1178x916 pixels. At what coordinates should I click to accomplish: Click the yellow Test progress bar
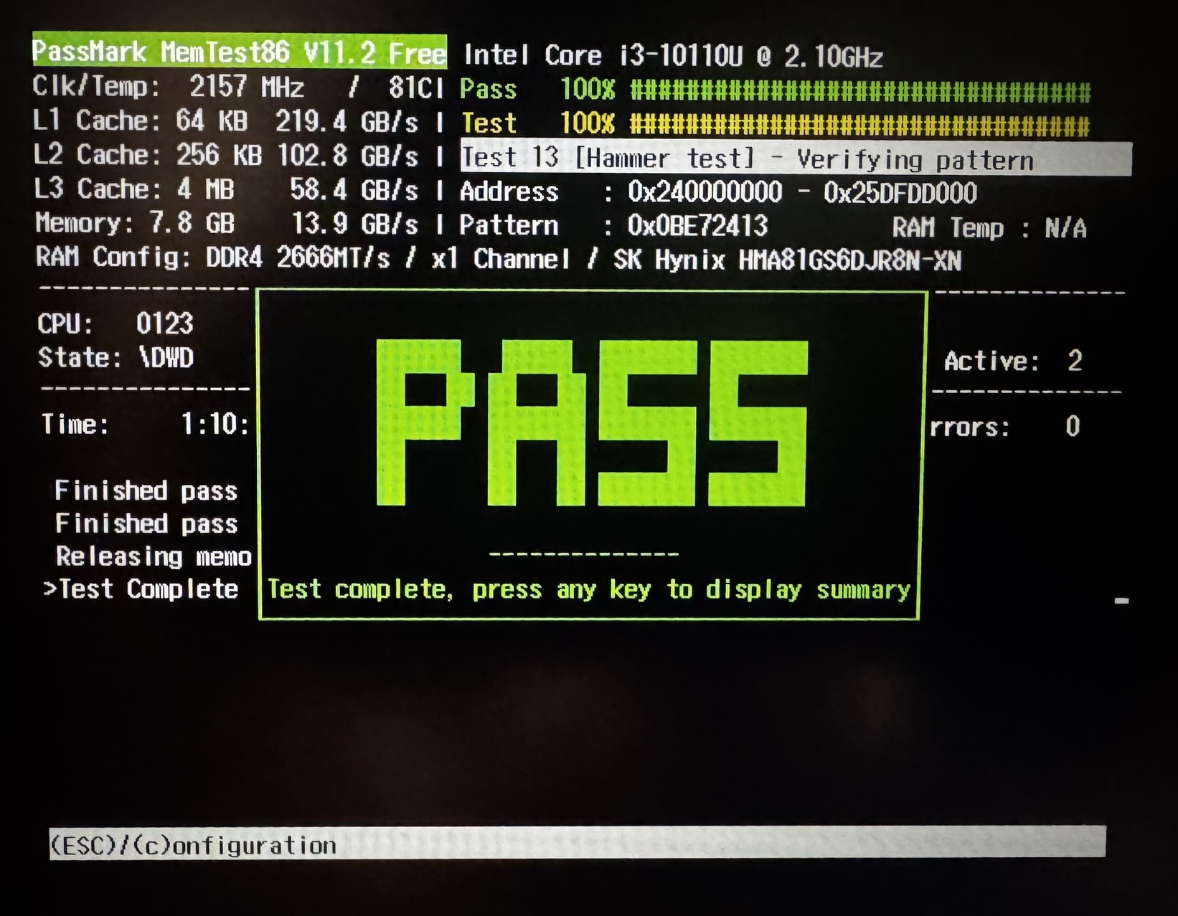click(859, 125)
